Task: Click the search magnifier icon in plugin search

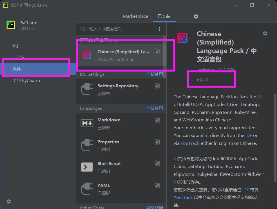Action: [83, 29]
